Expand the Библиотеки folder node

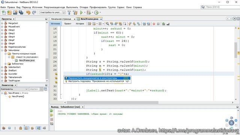(6, 64)
